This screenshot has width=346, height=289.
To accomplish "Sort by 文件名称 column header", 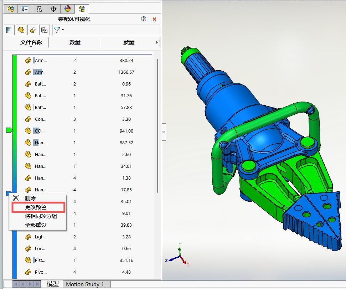I will pyautogui.click(x=31, y=42).
